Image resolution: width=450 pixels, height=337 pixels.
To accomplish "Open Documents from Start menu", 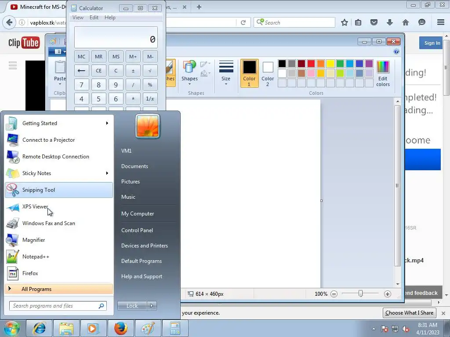I will [134, 166].
